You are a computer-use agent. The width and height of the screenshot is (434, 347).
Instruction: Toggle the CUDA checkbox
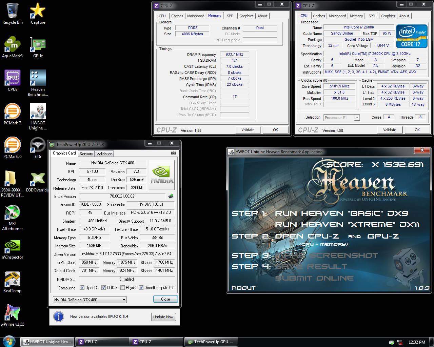pos(103,288)
